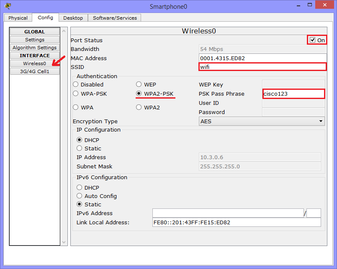Enable Static IP Configuration
Image resolution: width=337 pixels, height=269 pixels.
79,148
